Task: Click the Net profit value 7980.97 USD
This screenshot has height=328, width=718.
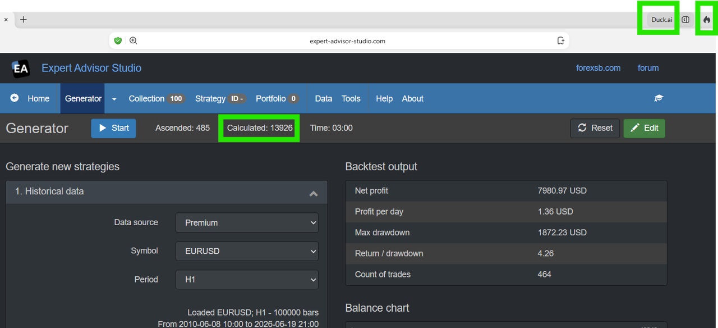Action: pos(562,191)
